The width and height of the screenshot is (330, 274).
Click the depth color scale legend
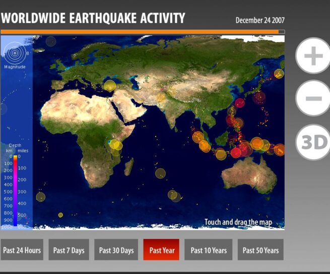[15, 191]
